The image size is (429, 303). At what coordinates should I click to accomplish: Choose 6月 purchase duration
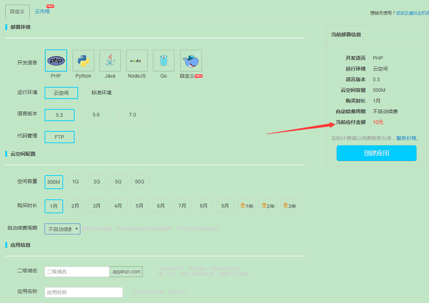click(x=161, y=206)
